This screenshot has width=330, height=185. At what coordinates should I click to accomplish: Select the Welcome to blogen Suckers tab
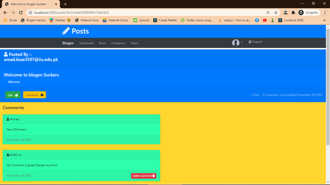(x=31, y=4)
